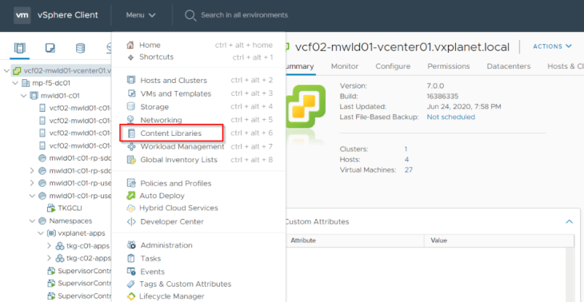Click the Lifecycle Manager icon in menu
Viewport: 584px width, 302px height.
pyautogui.click(x=130, y=296)
